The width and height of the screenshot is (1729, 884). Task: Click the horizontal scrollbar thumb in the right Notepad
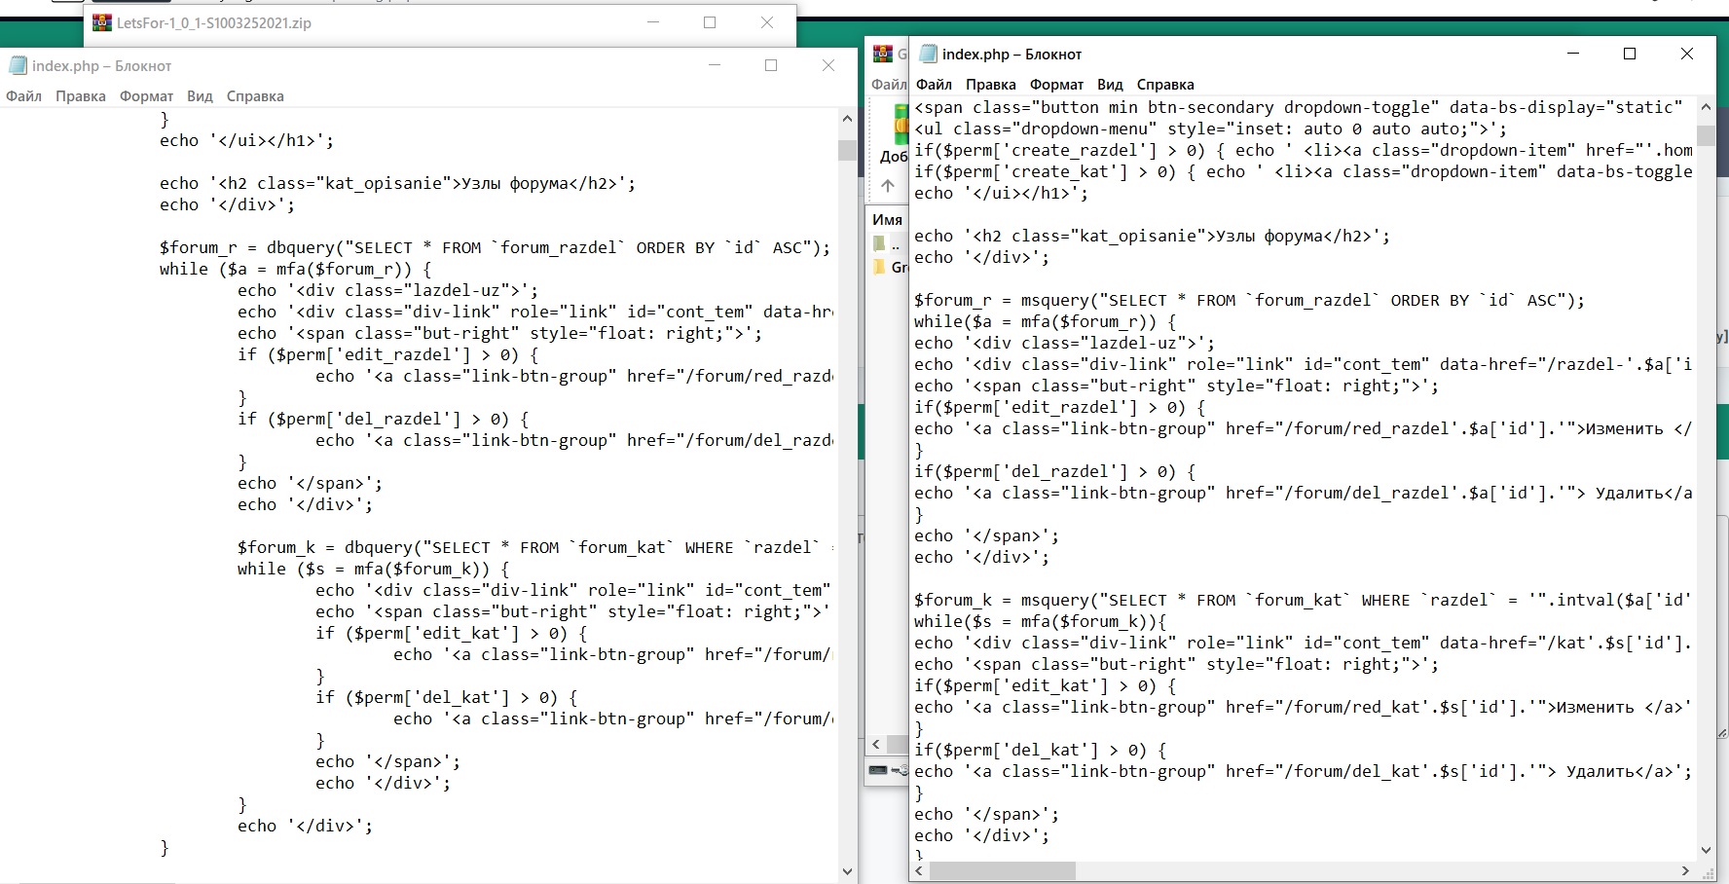click(x=1003, y=870)
